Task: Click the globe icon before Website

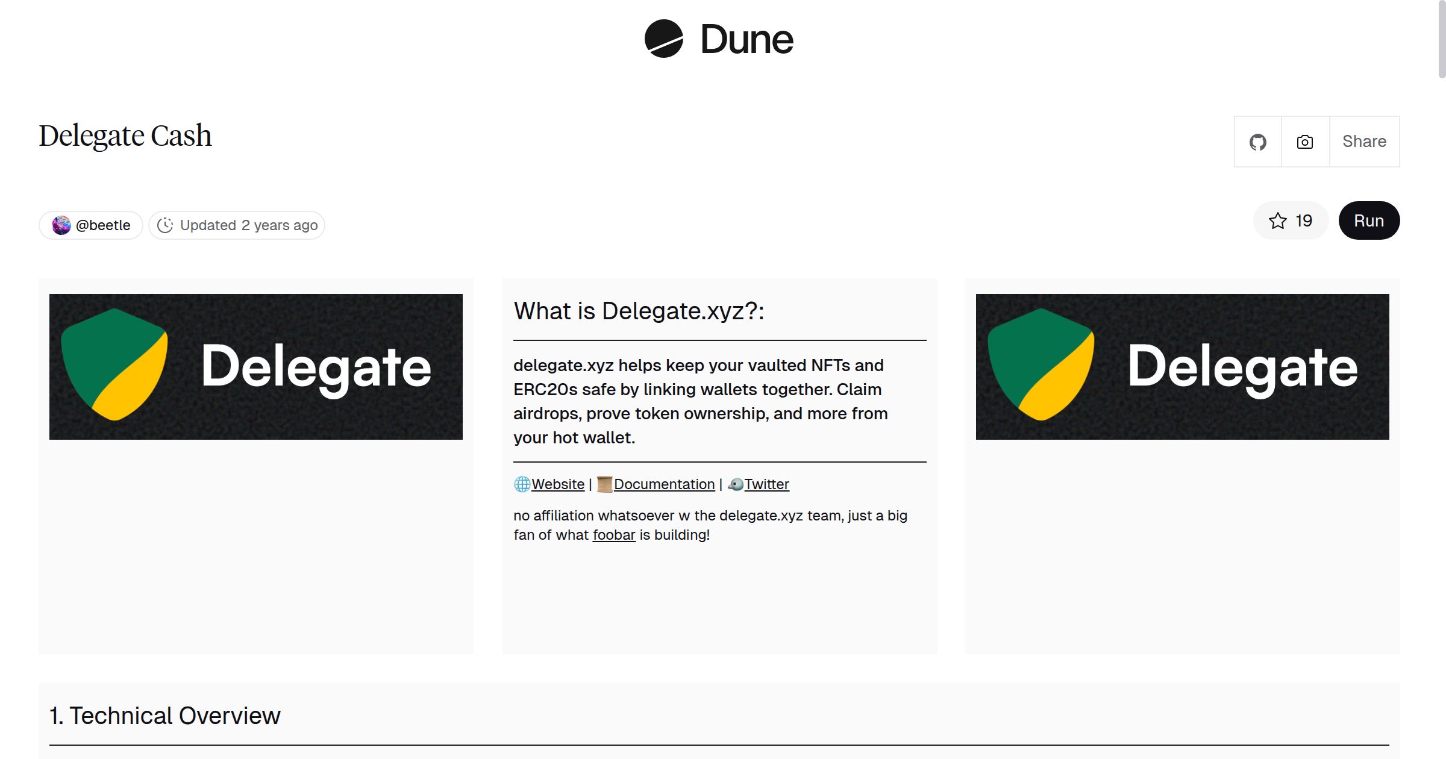Action: pos(522,484)
